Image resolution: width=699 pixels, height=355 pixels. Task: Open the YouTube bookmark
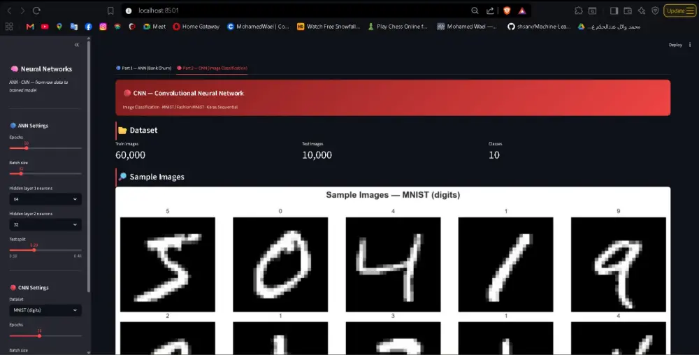pyautogui.click(x=45, y=27)
